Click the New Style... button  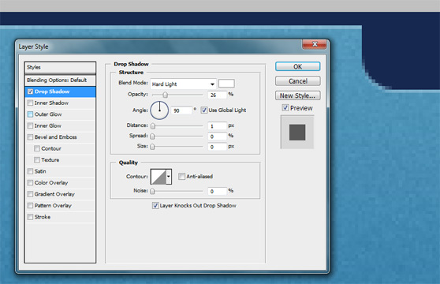(298, 95)
